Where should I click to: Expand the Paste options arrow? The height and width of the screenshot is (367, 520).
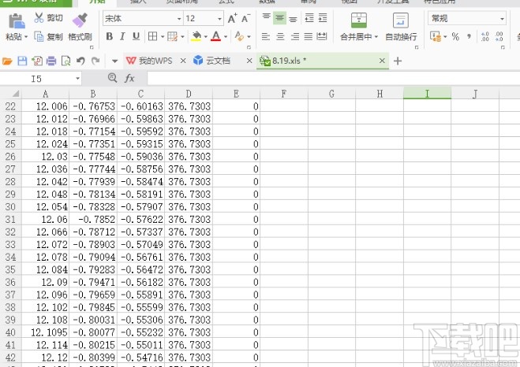[x=26, y=37]
